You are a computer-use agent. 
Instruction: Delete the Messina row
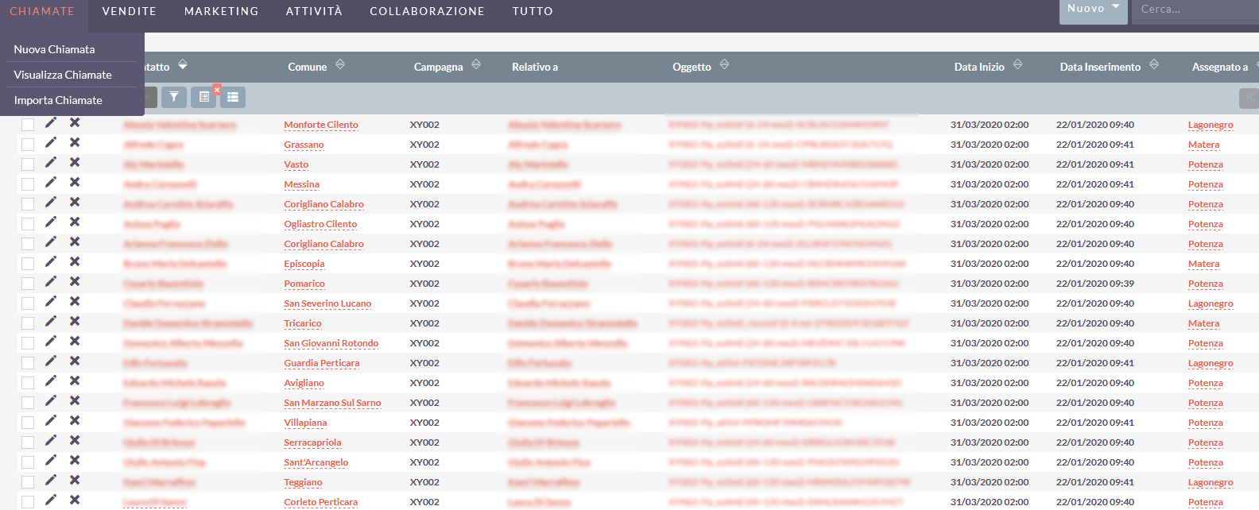click(75, 182)
